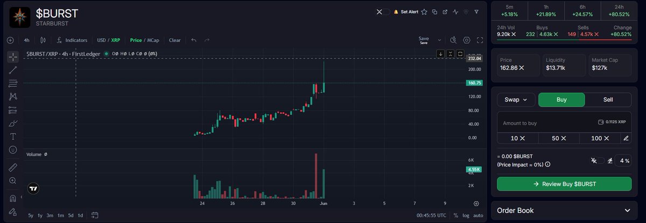Select the Fibonacci retracement tool
The height and width of the screenshot is (223, 646).
(13, 83)
